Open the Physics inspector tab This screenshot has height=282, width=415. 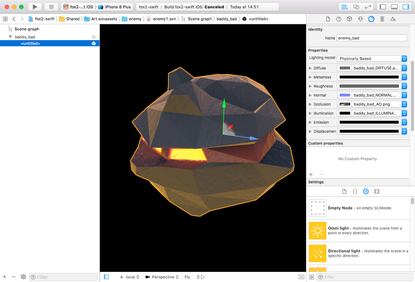[x=382, y=19]
